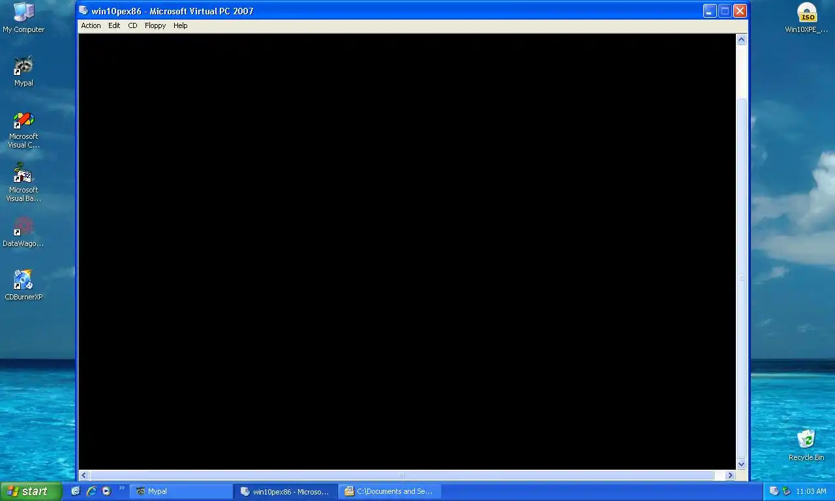Viewport: 835px width, 501px height.
Task: Open the Action menu in Virtual PC
Action: (x=91, y=25)
